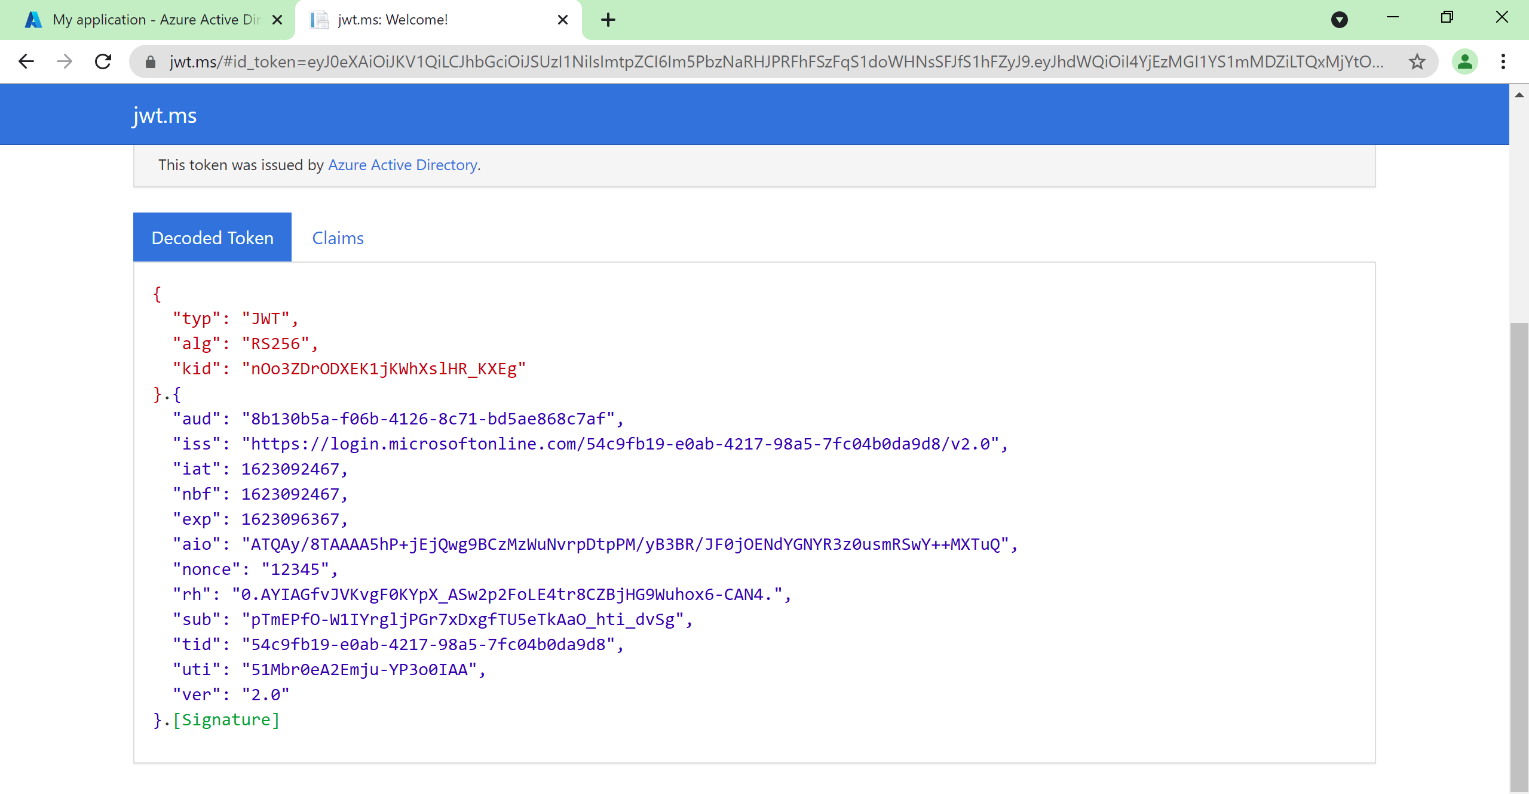The width and height of the screenshot is (1529, 794).
Task: Close the My application Azure tab
Action: (x=277, y=20)
